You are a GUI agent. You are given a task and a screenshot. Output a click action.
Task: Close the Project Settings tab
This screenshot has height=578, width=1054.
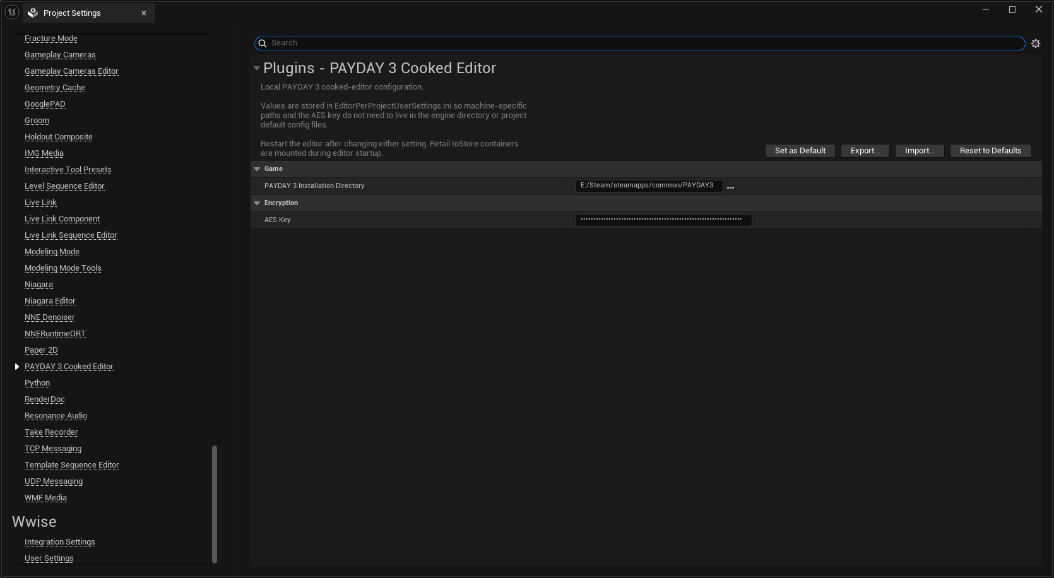point(144,13)
